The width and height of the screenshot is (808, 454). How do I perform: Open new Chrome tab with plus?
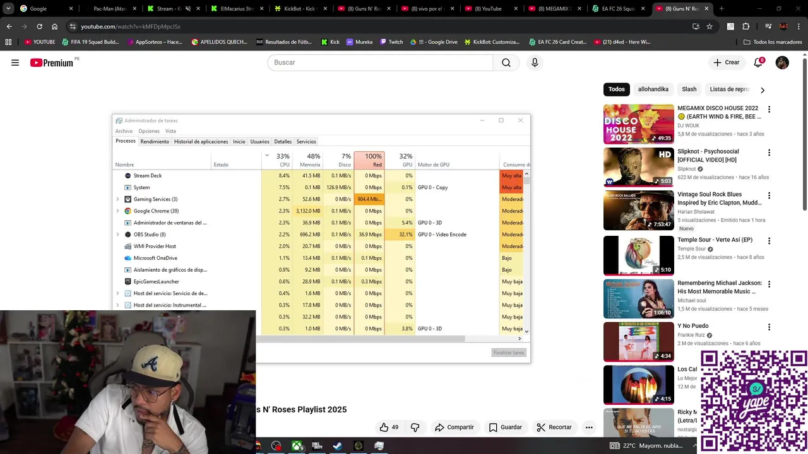coord(722,9)
